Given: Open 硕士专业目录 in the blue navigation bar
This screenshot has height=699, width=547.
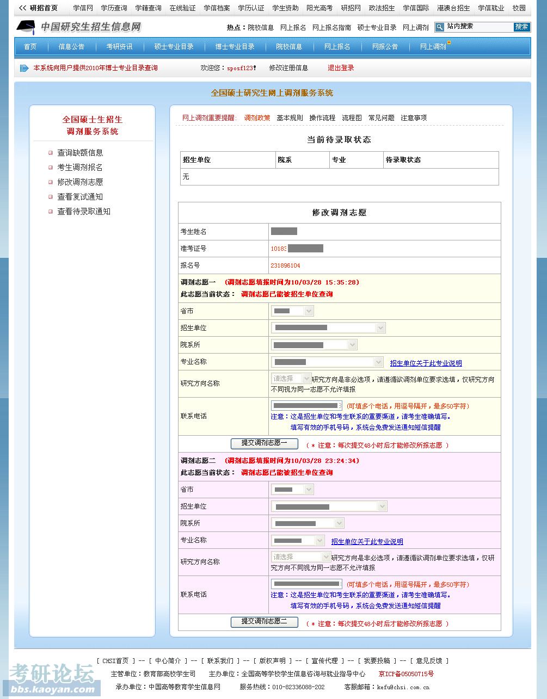Looking at the screenshot, I should (174, 47).
